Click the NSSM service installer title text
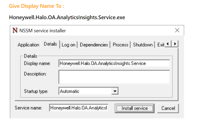 (43, 31)
